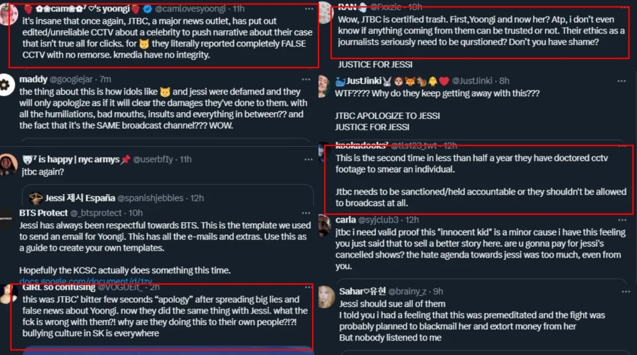The image size is (637, 355).
Task: Open more options on RAN's tweet
Action: click(x=621, y=7)
